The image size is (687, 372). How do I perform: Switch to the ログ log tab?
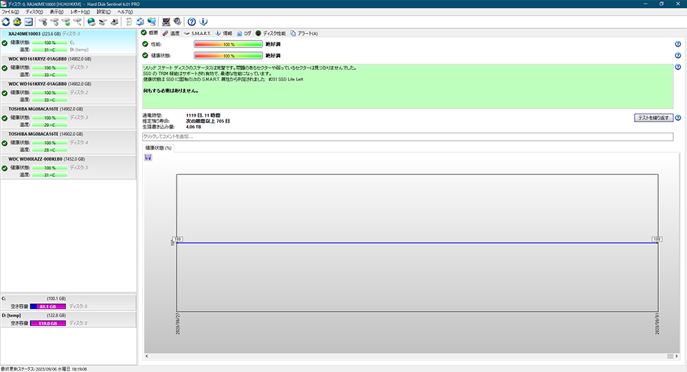coord(244,33)
